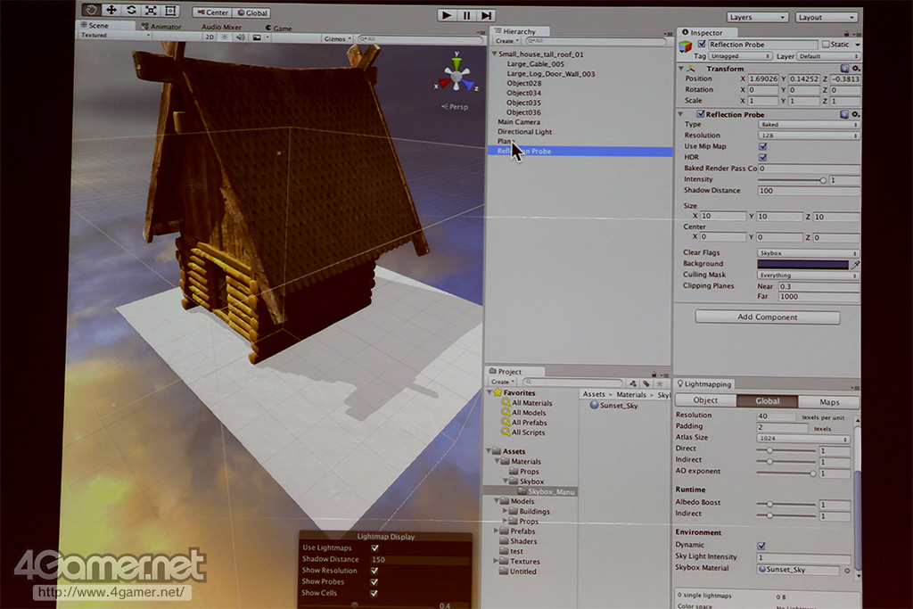The image size is (913, 609).
Task: Enable the Static checkbox
Action: click(826, 45)
